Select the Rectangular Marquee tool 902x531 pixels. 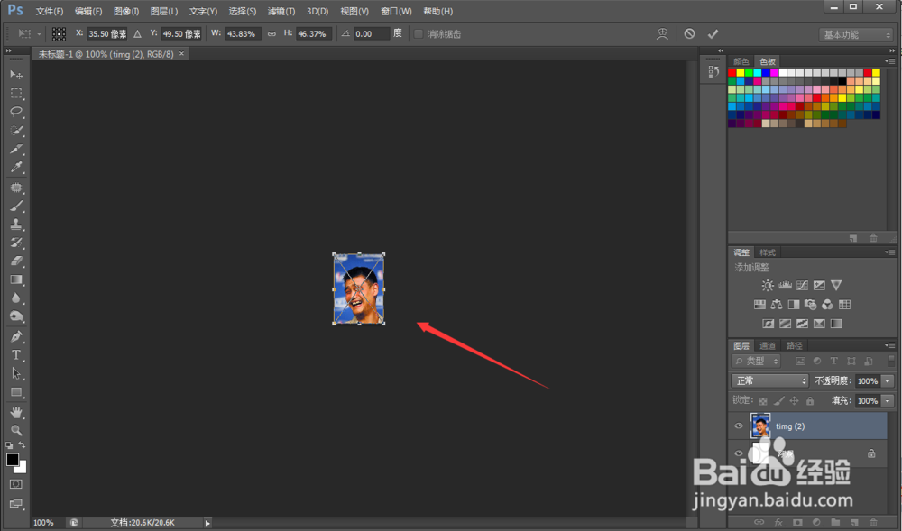(x=16, y=93)
